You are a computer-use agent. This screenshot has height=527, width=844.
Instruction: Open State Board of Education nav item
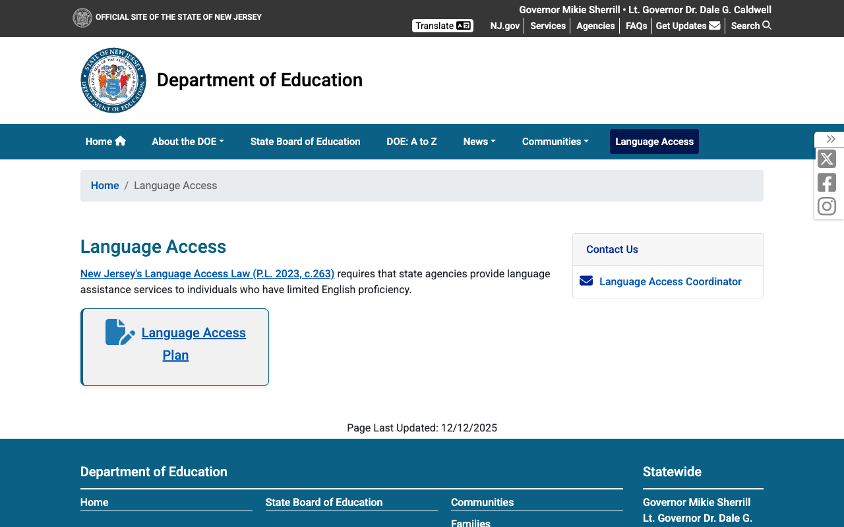coord(305,142)
